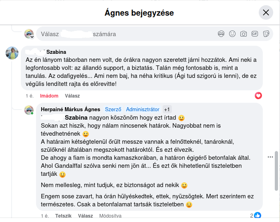Open the avatar sticker picker in reply box

coord(221,34)
